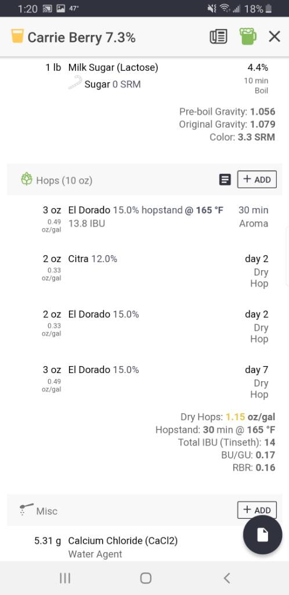Viewport: 289px width, 595px height.
Task: Tap the yellow beer glass recipe icon
Action: point(17,36)
